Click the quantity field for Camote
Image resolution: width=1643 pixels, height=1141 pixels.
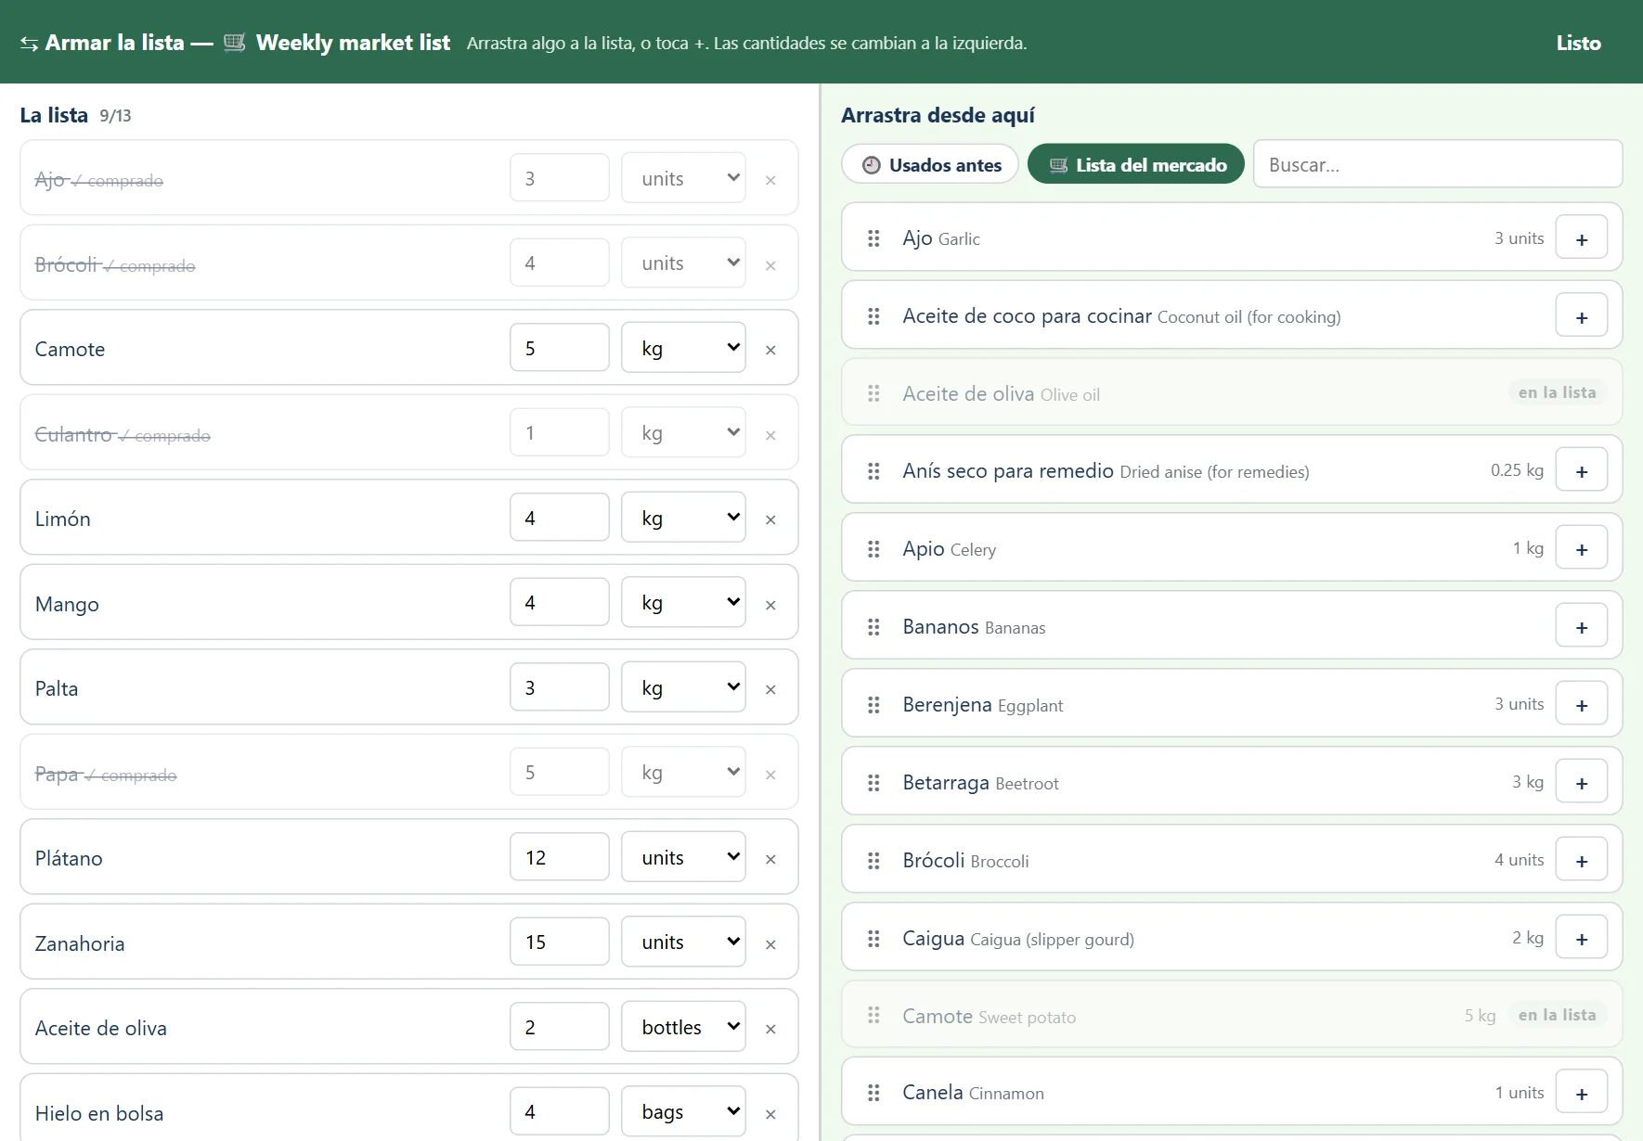[x=560, y=348]
